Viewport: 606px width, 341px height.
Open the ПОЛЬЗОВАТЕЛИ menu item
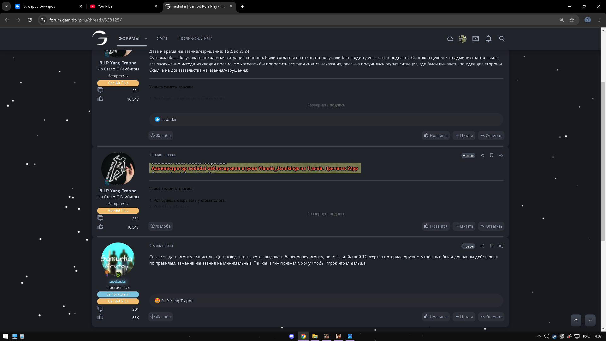[195, 39]
